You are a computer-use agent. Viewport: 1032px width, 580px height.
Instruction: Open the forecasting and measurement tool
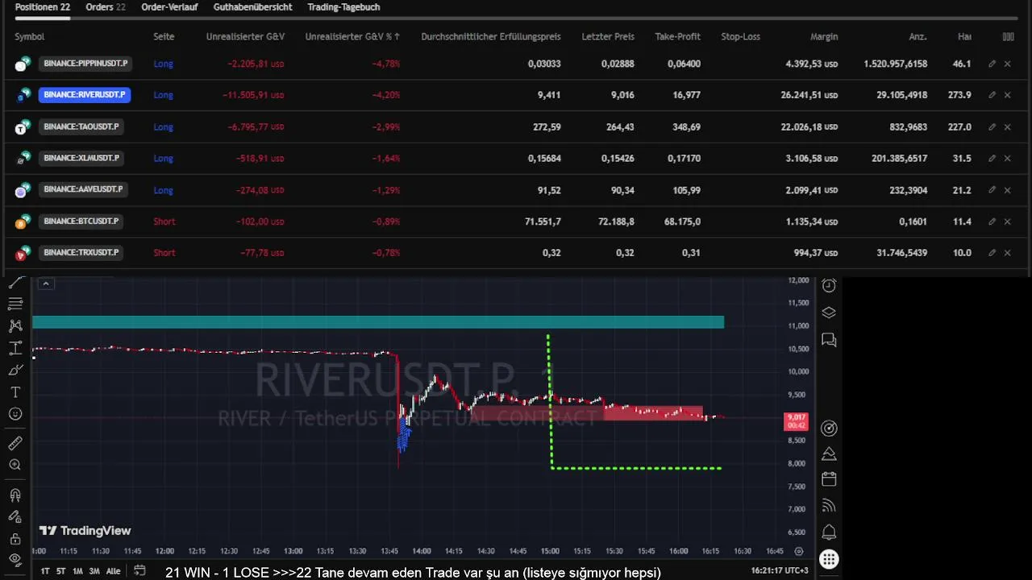tap(15, 348)
